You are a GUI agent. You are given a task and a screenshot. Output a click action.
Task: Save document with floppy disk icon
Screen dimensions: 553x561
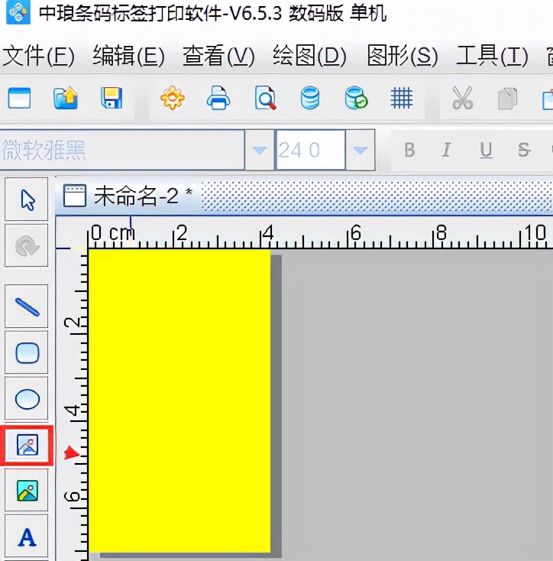point(112,98)
